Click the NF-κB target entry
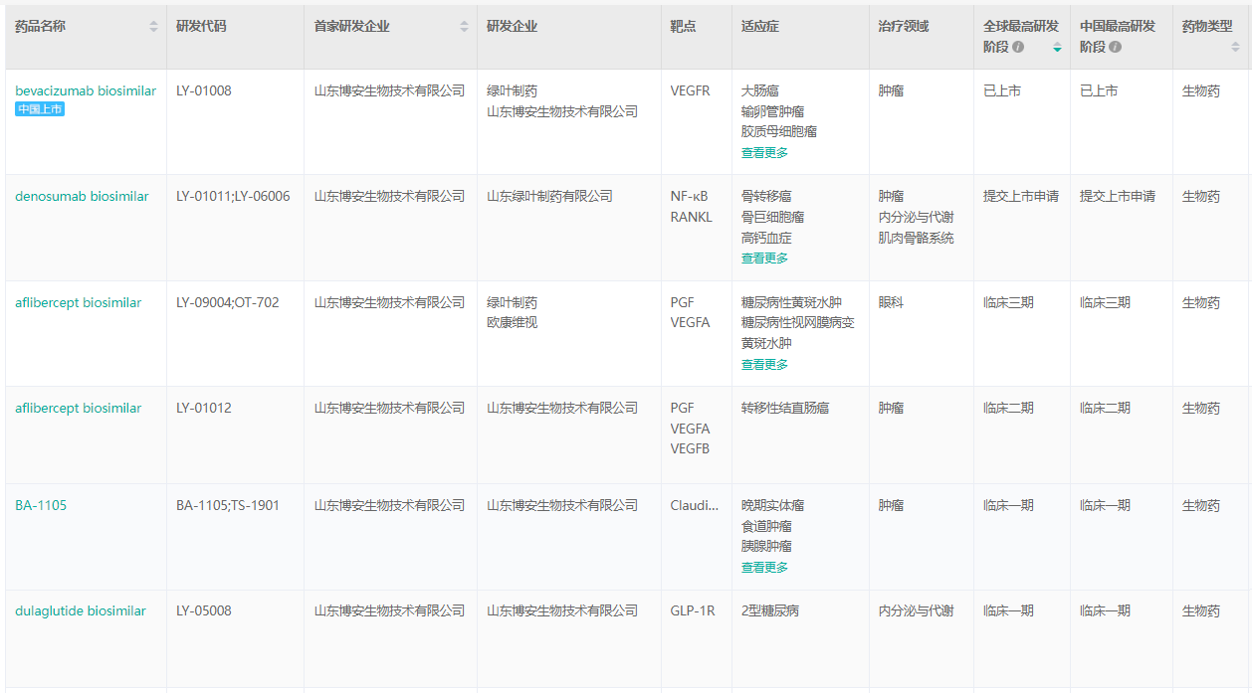Screen dimensions: 1252x693 [x=689, y=196]
